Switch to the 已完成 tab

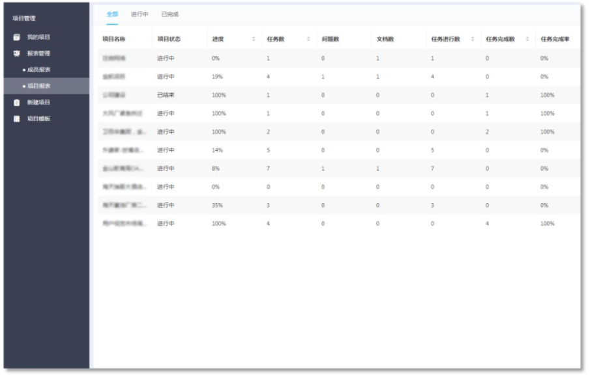pos(170,14)
